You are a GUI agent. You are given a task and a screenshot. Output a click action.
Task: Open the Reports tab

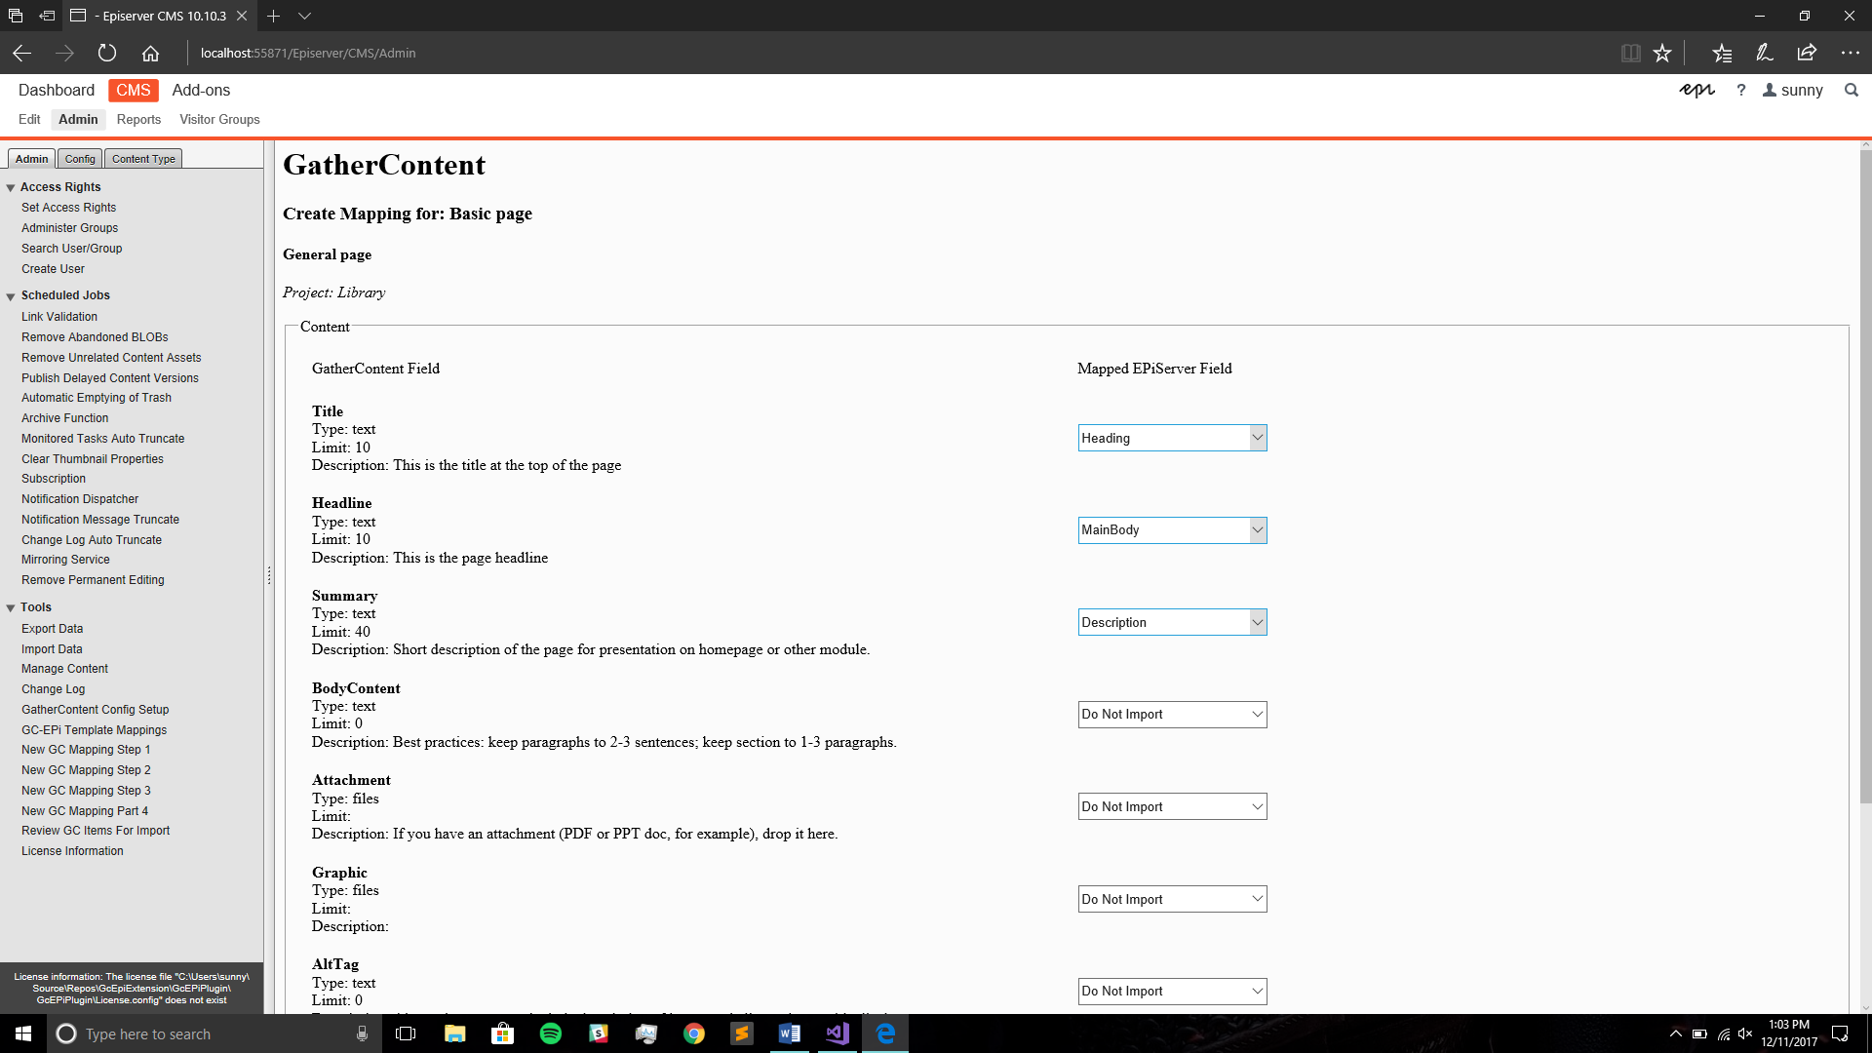pos(138,119)
